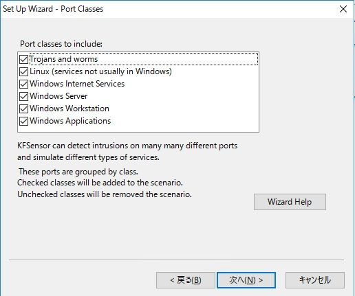Uncheck the Windows Applications checkbox
Viewport: 355px width, 296px height.
point(23,121)
